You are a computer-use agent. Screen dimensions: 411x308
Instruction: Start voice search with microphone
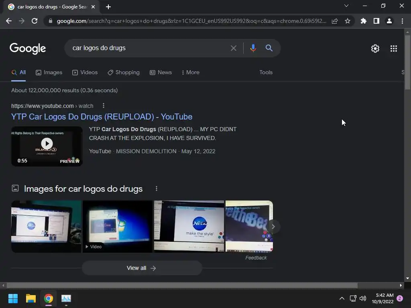[x=253, y=48]
